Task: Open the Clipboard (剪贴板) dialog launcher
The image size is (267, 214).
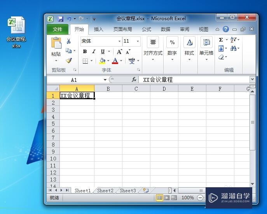Action: point(75,70)
